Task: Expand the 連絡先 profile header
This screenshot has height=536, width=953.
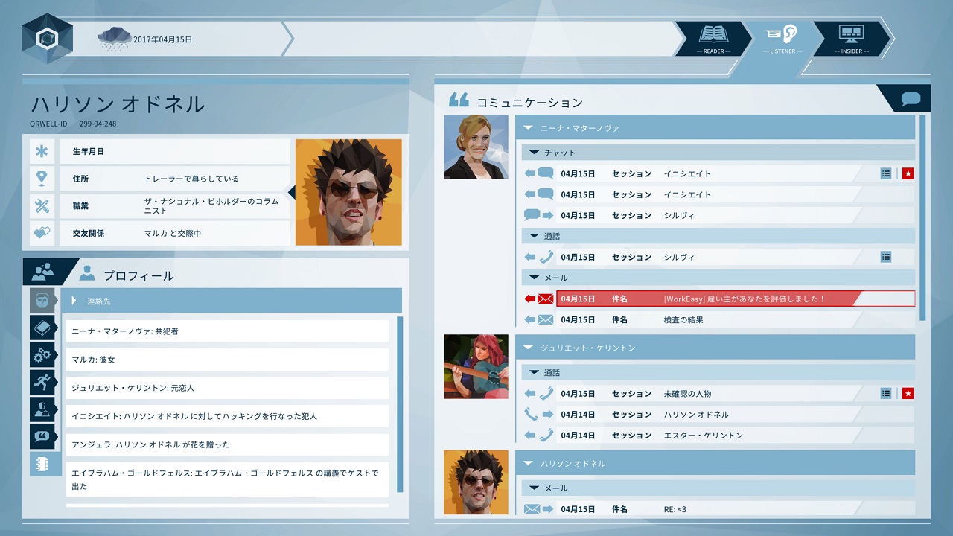Action: (x=74, y=301)
